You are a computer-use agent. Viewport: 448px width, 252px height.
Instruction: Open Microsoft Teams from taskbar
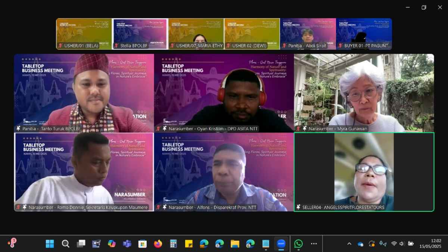(127, 244)
